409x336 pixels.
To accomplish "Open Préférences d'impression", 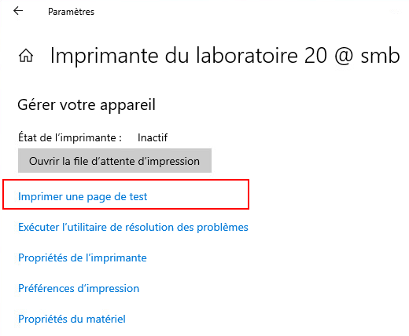I will point(79,288).
